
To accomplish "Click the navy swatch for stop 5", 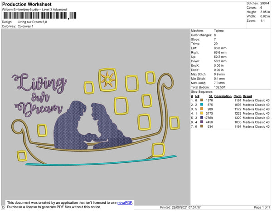I will [x=202, y=118].
